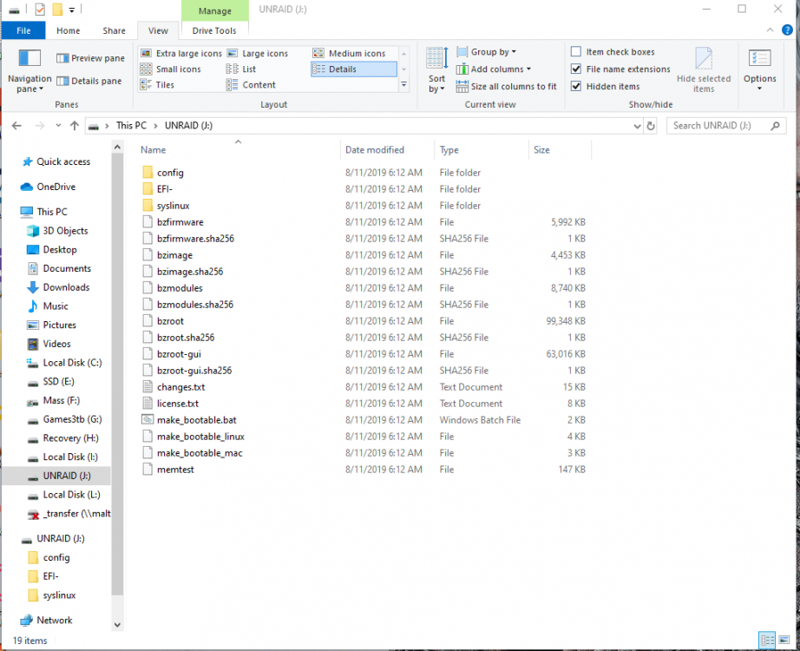This screenshot has width=800, height=651.
Task: Switch to the Share ribbon tab
Action: (x=114, y=30)
